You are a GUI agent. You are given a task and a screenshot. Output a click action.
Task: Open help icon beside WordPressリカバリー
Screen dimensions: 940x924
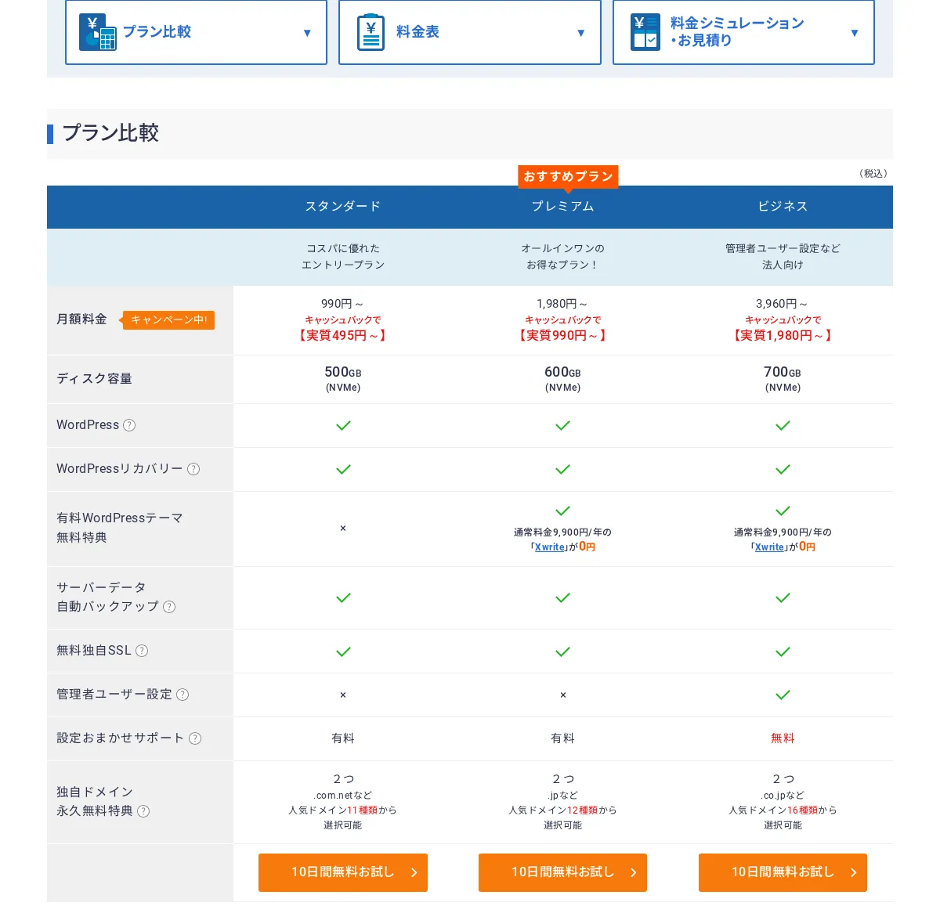(x=193, y=469)
